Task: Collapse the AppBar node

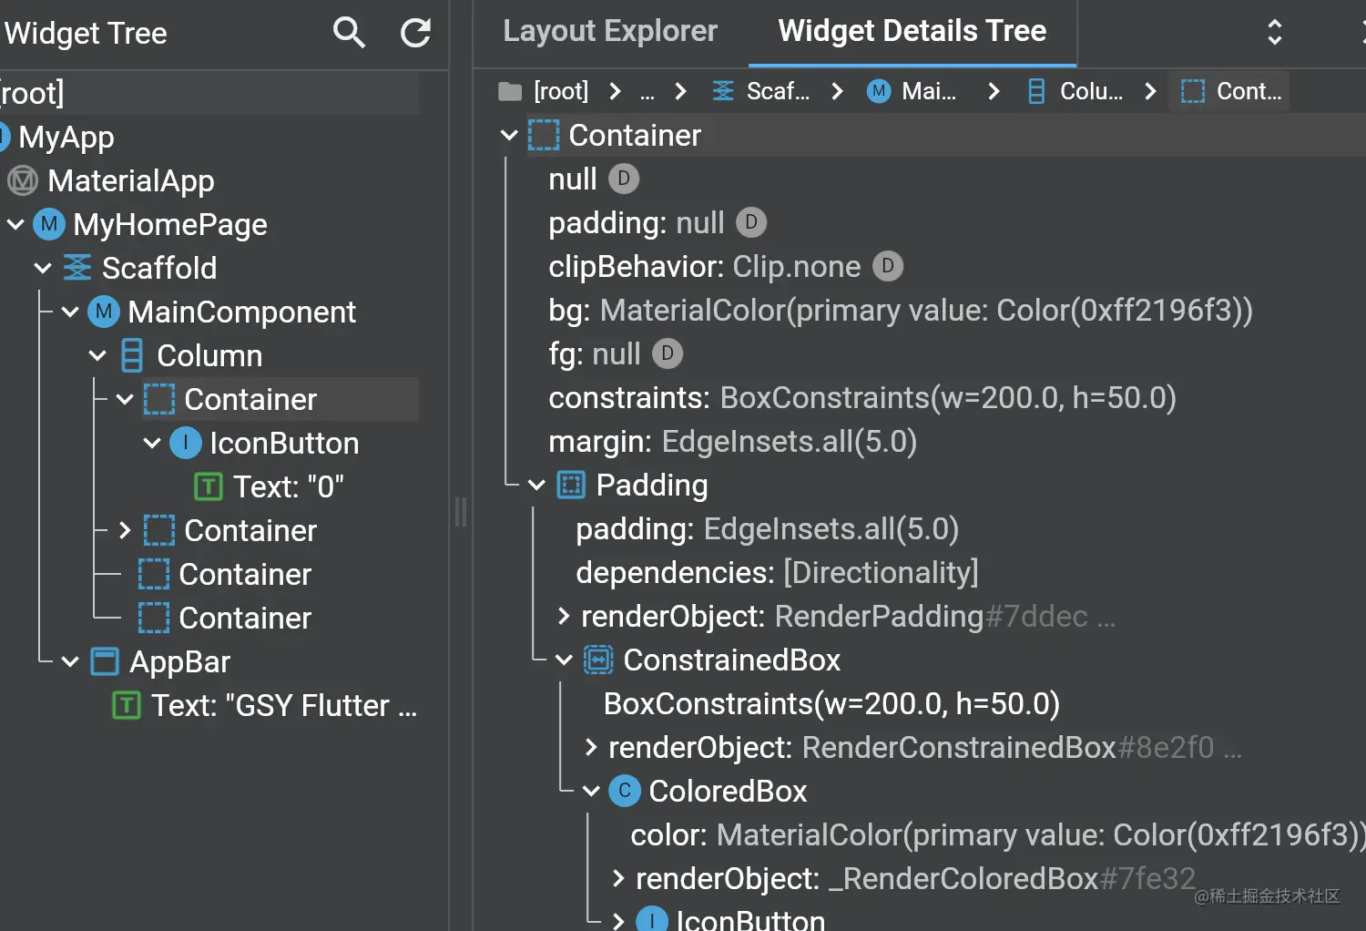Action: [70, 661]
